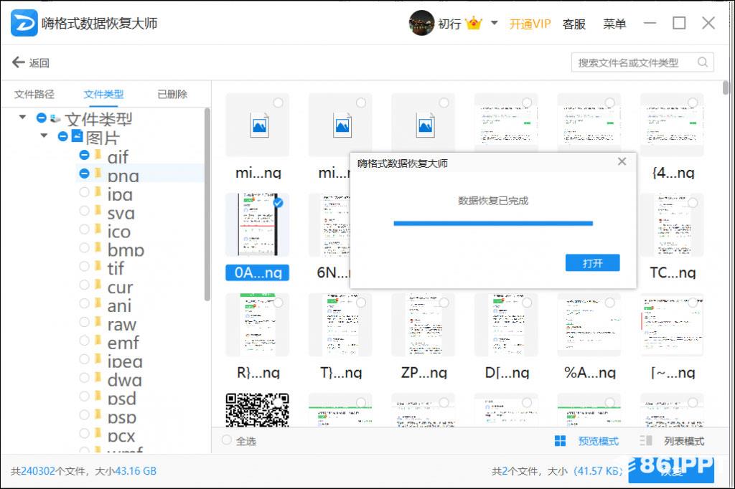Click the png folder icon in tree
Image resolution: width=735 pixels, height=489 pixels.
98,174
